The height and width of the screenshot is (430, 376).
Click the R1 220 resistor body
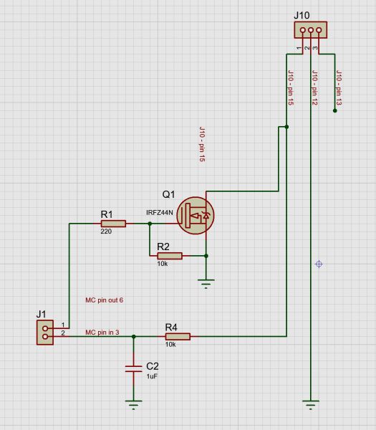(x=113, y=224)
